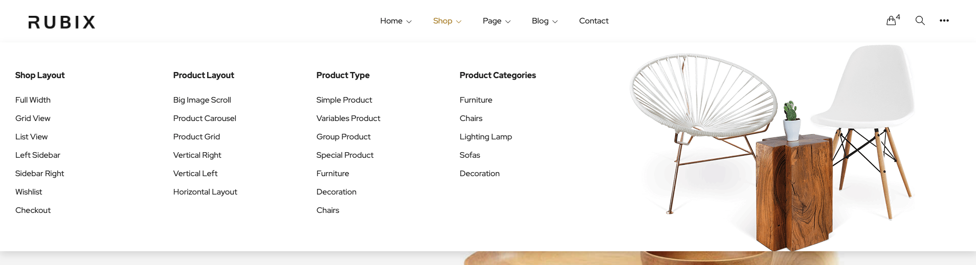
Task: Open the shopping cart icon
Action: pyautogui.click(x=892, y=20)
